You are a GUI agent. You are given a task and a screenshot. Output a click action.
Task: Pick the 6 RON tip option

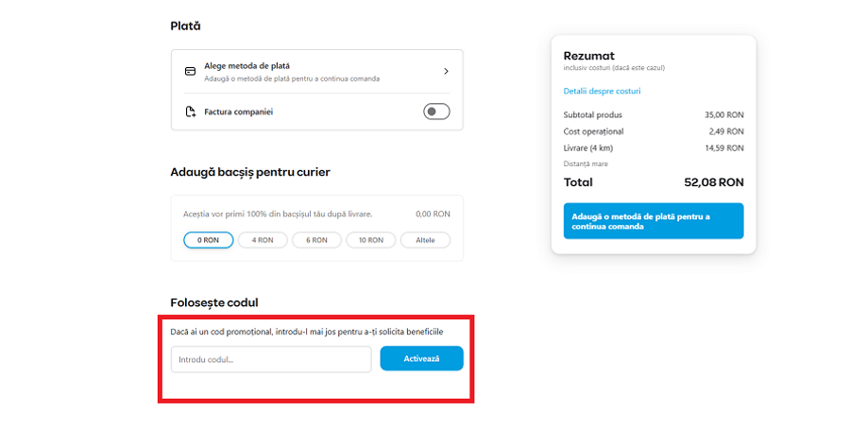316,240
